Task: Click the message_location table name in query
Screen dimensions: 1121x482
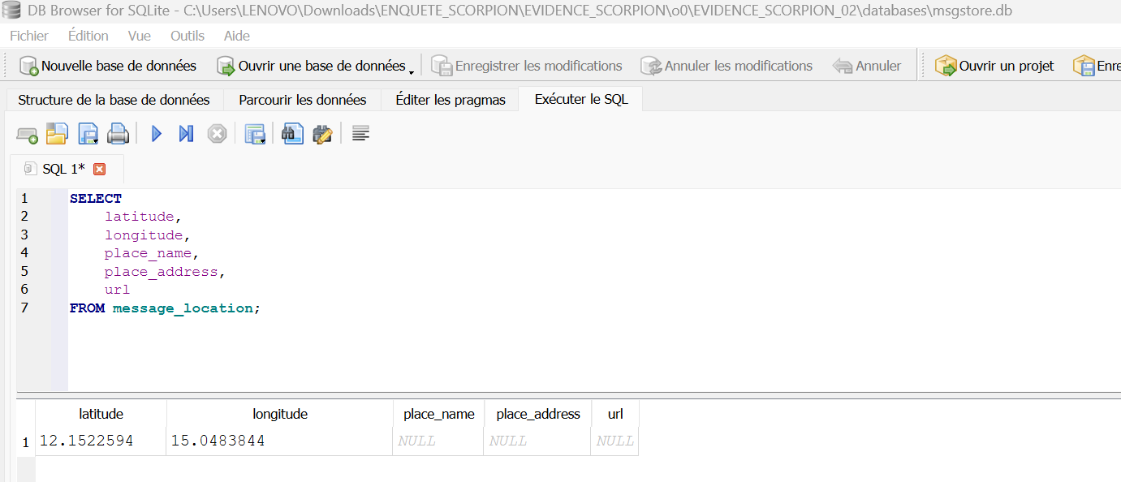Action: [x=183, y=308]
